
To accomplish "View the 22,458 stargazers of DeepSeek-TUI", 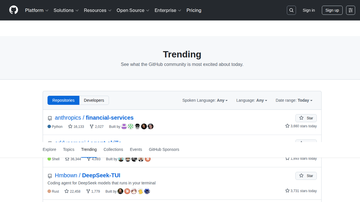I will pyautogui.click(x=73, y=191).
